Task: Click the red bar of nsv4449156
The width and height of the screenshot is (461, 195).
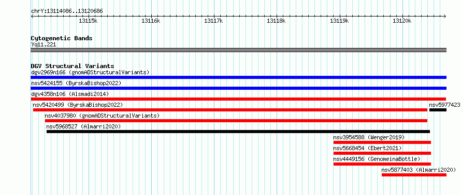Action: pos(382,164)
